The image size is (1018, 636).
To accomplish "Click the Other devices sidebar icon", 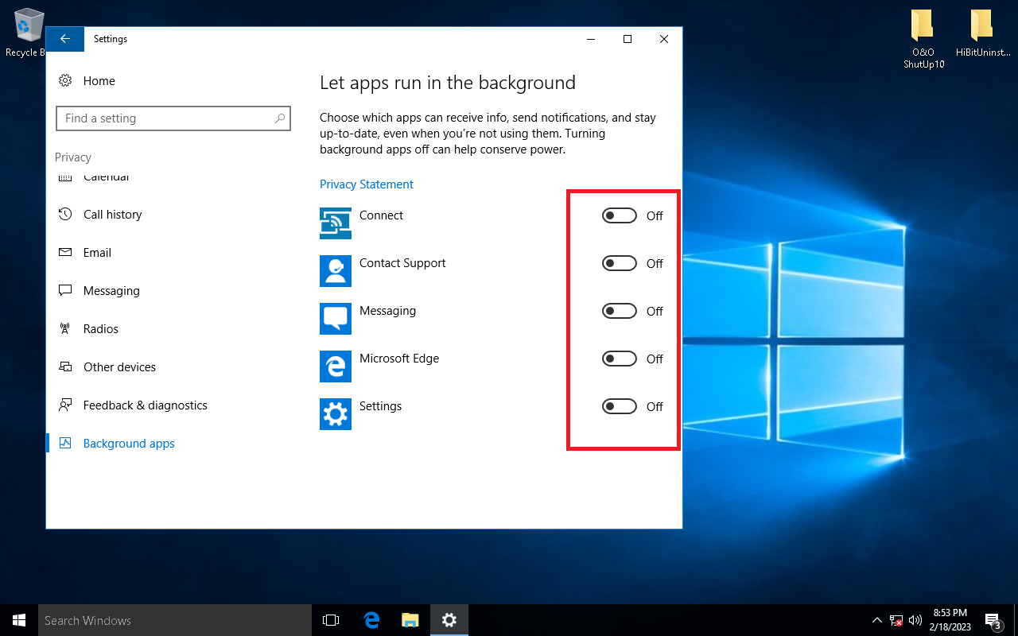I will click(x=66, y=367).
